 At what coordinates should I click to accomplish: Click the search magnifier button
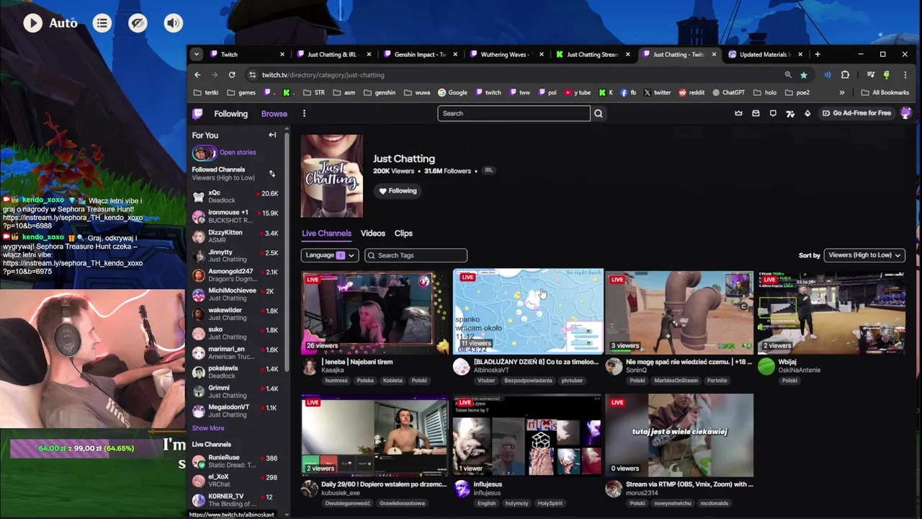(x=598, y=113)
